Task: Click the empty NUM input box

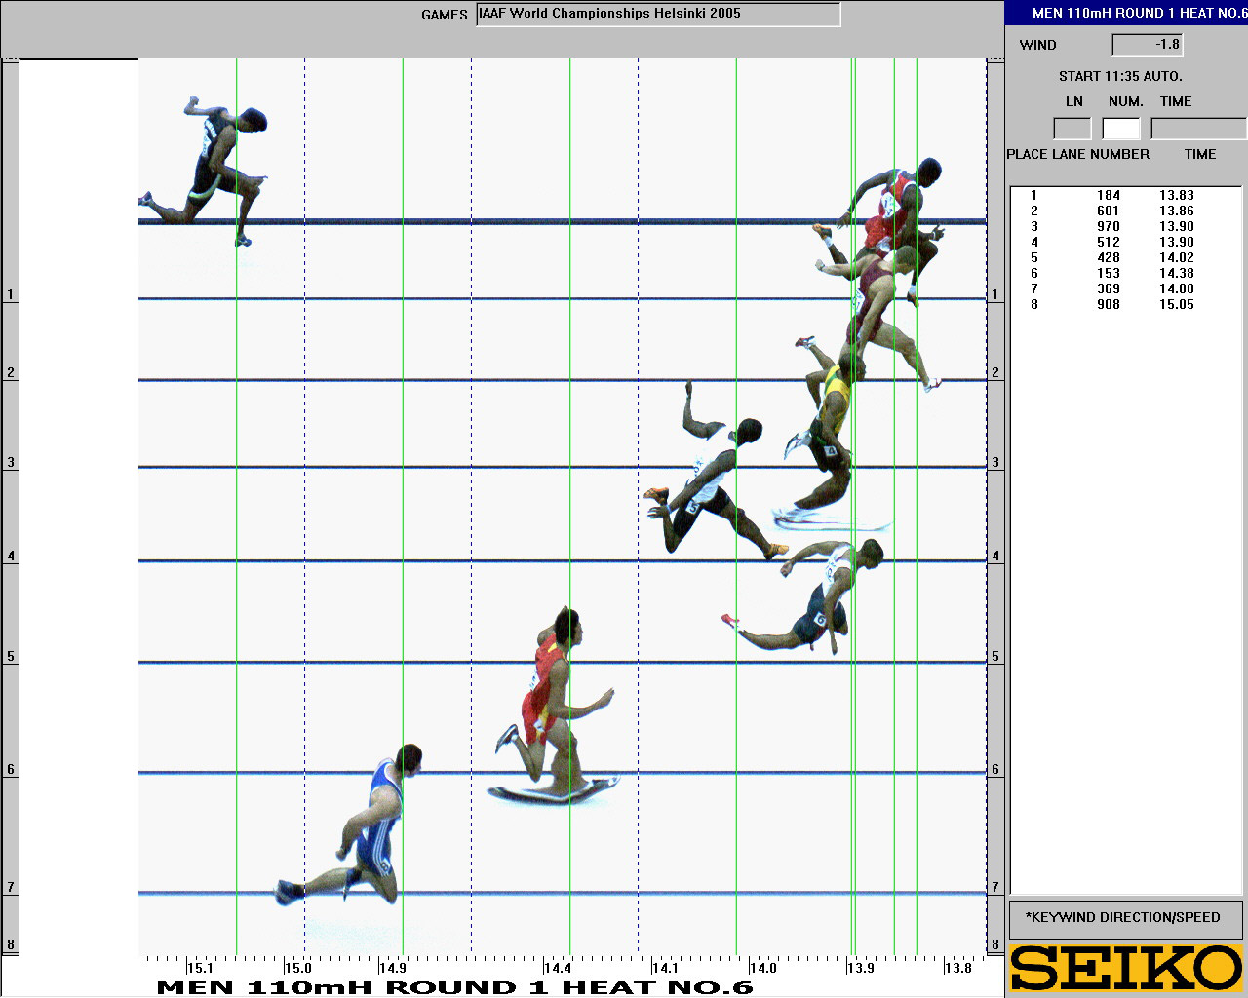Action: pyautogui.click(x=1121, y=129)
